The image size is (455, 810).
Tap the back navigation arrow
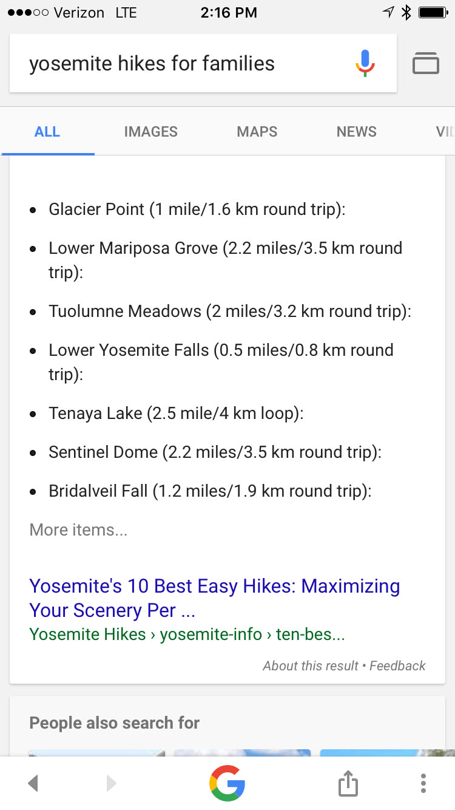click(33, 783)
